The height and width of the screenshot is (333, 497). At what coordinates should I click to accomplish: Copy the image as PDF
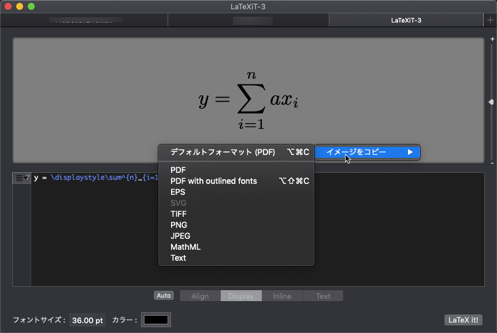236,170
